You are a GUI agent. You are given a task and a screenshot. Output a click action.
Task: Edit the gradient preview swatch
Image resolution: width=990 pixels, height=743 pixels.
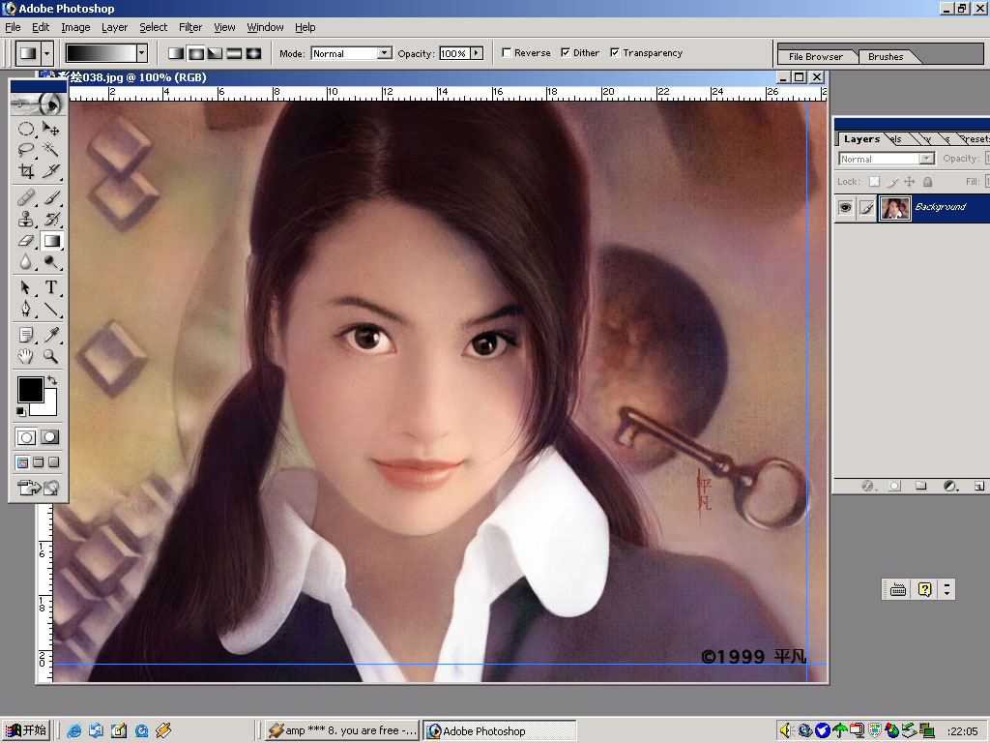101,53
